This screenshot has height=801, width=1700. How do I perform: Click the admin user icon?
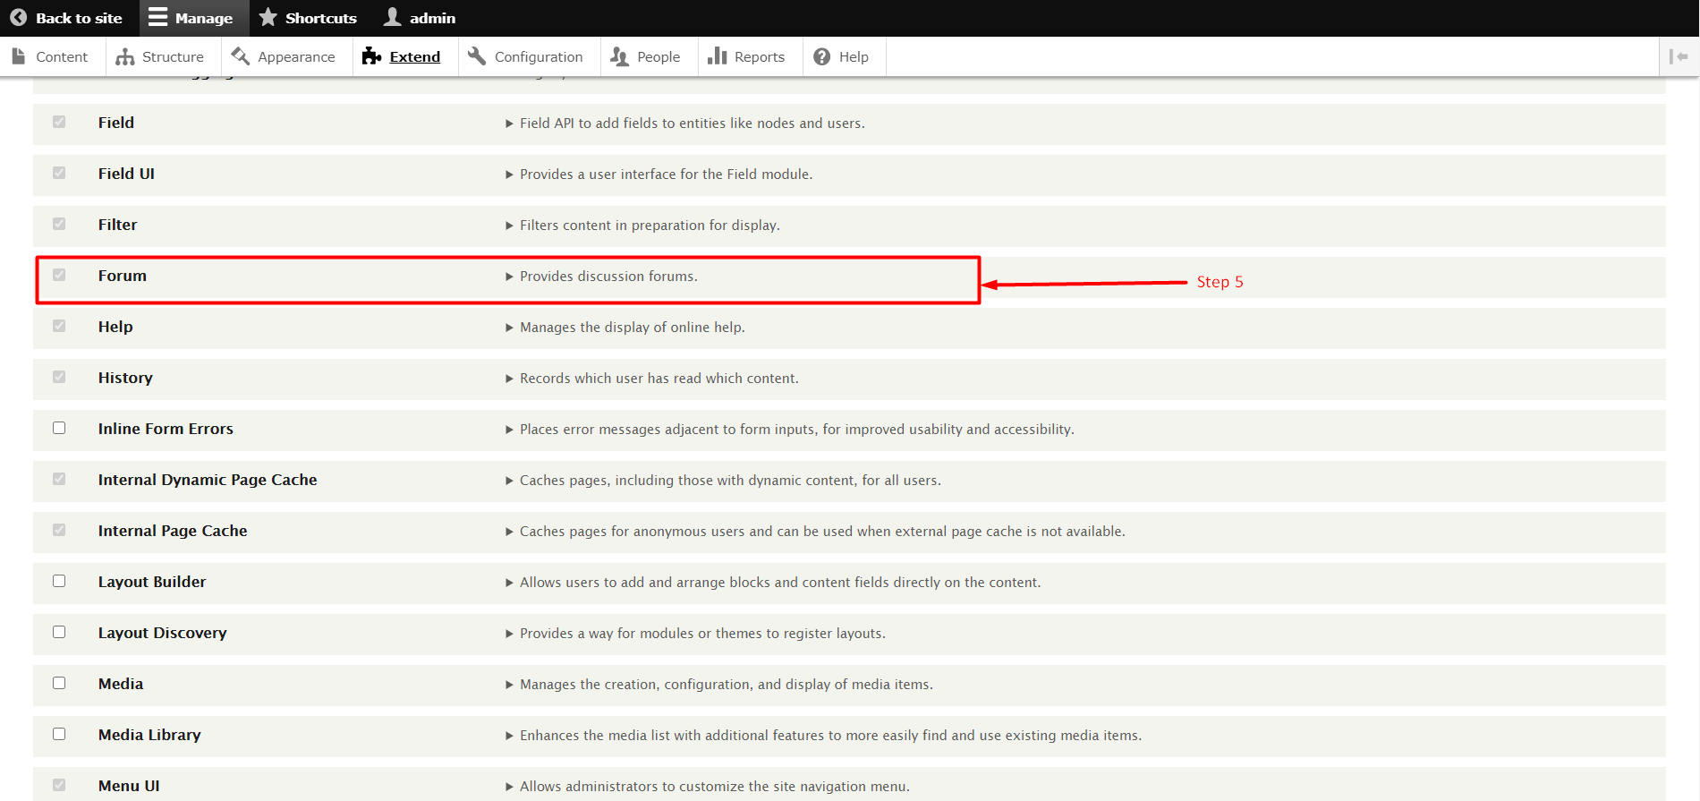pyautogui.click(x=392, y=17)
